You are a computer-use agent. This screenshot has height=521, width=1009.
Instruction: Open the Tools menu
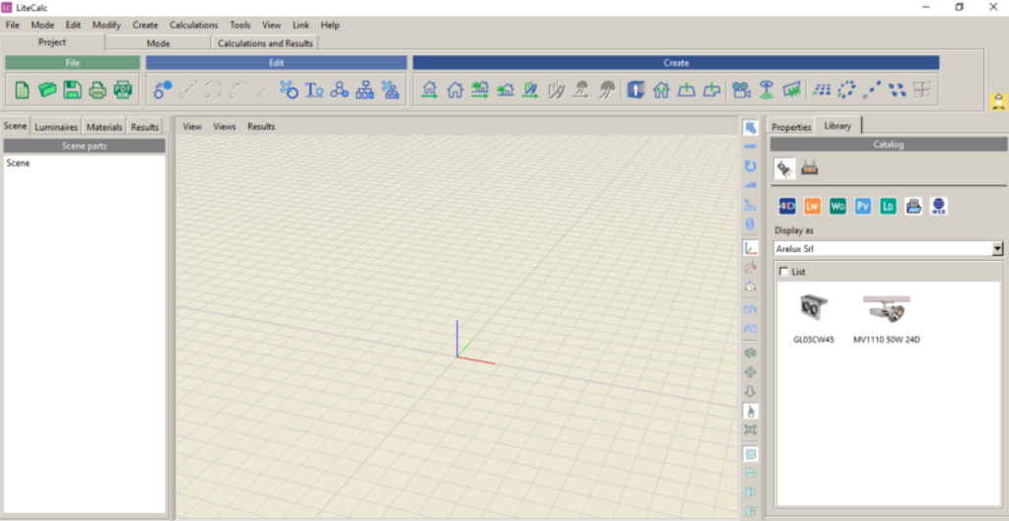(x=240, y=25)
